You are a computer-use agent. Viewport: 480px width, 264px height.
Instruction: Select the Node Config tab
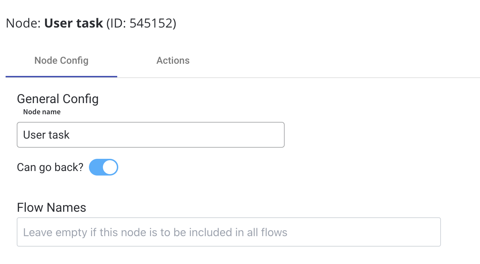click(61, 61)
